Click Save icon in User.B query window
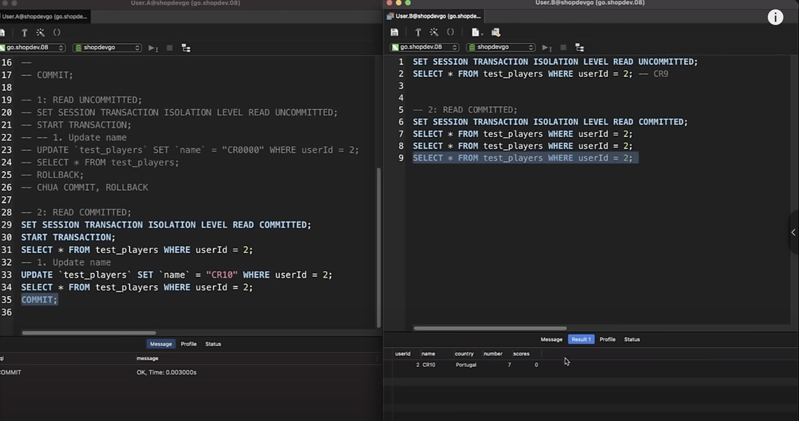This screenshot has height=421, width=799. point(394,32)
